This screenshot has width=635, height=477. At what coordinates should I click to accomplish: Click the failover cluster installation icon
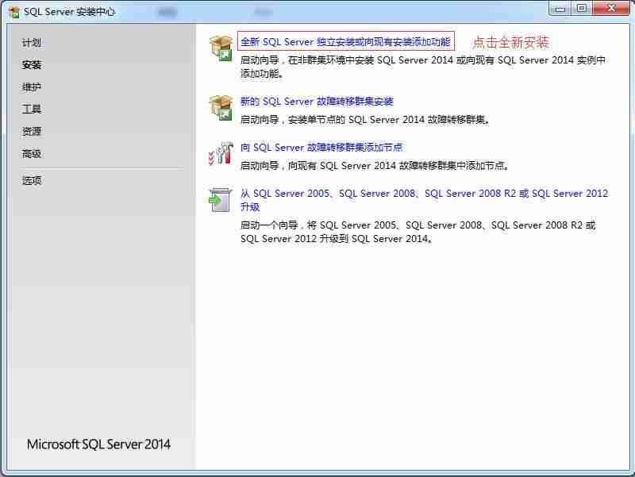point(220,106)
